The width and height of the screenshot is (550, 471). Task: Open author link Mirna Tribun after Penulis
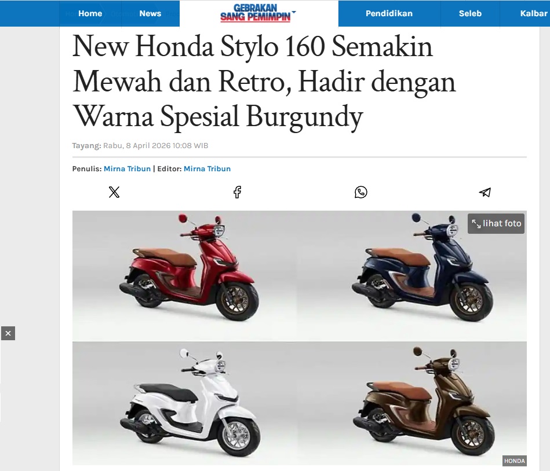[x=127, y=169]
